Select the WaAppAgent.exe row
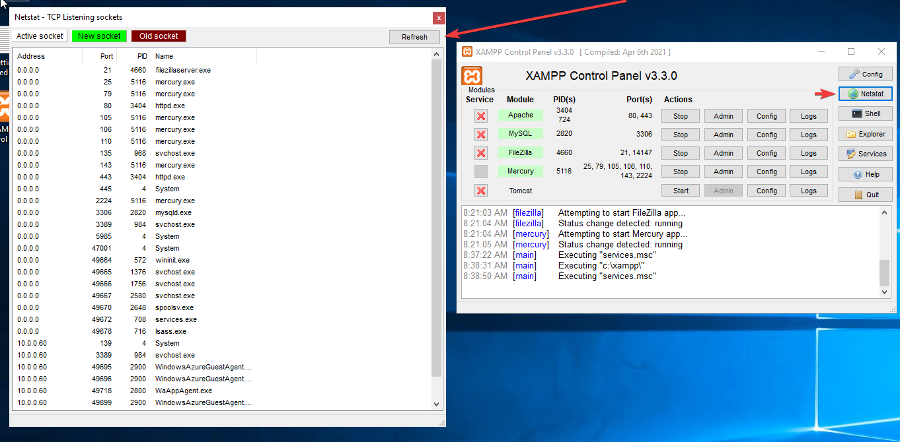Screen dimensions: 900x442 pos(135,391)
